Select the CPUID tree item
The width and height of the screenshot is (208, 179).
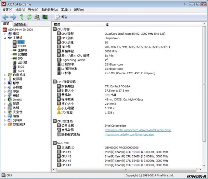click(x=22, y=46)
